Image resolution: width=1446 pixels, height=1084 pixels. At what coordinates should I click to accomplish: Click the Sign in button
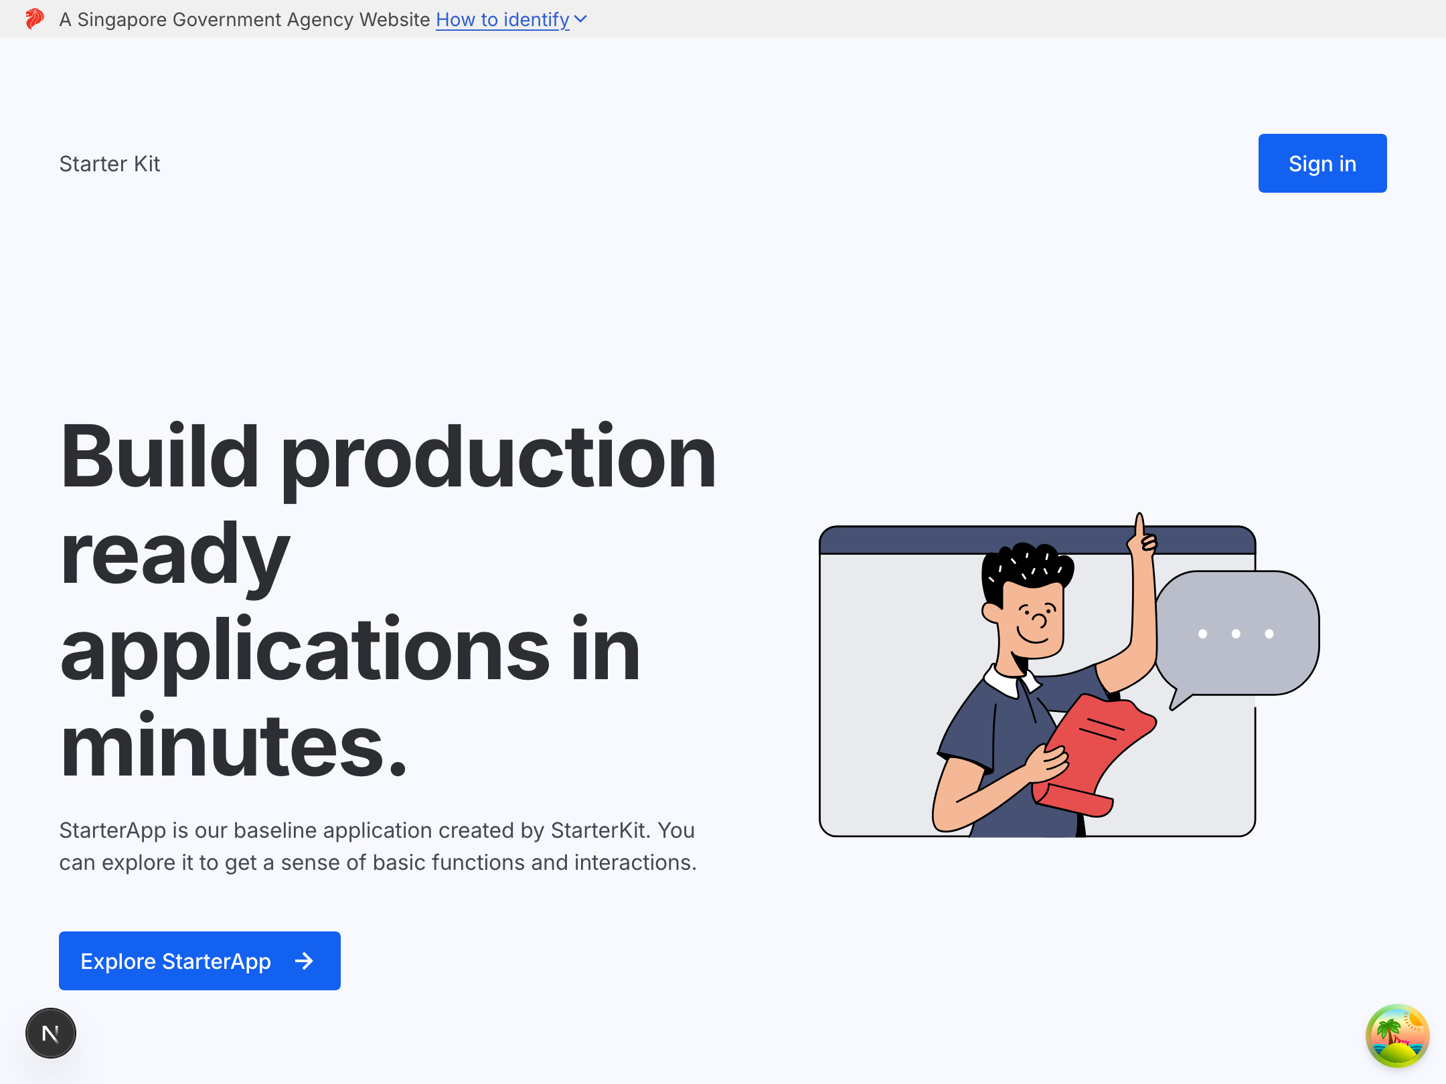pos(1322,163)
